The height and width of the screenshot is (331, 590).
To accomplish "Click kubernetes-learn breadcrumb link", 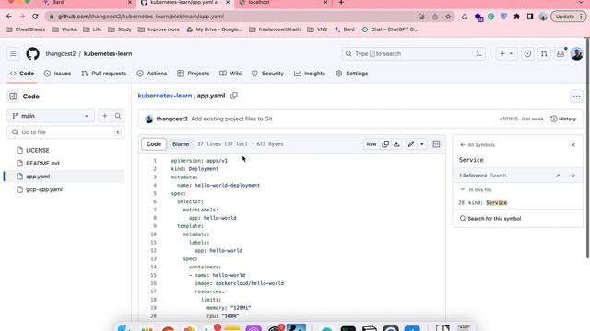I will (x=165, y=96).
